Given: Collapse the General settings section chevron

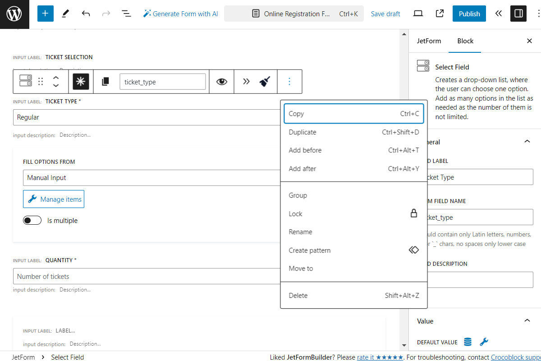Looking at the screenshot, I should [527, 142].
